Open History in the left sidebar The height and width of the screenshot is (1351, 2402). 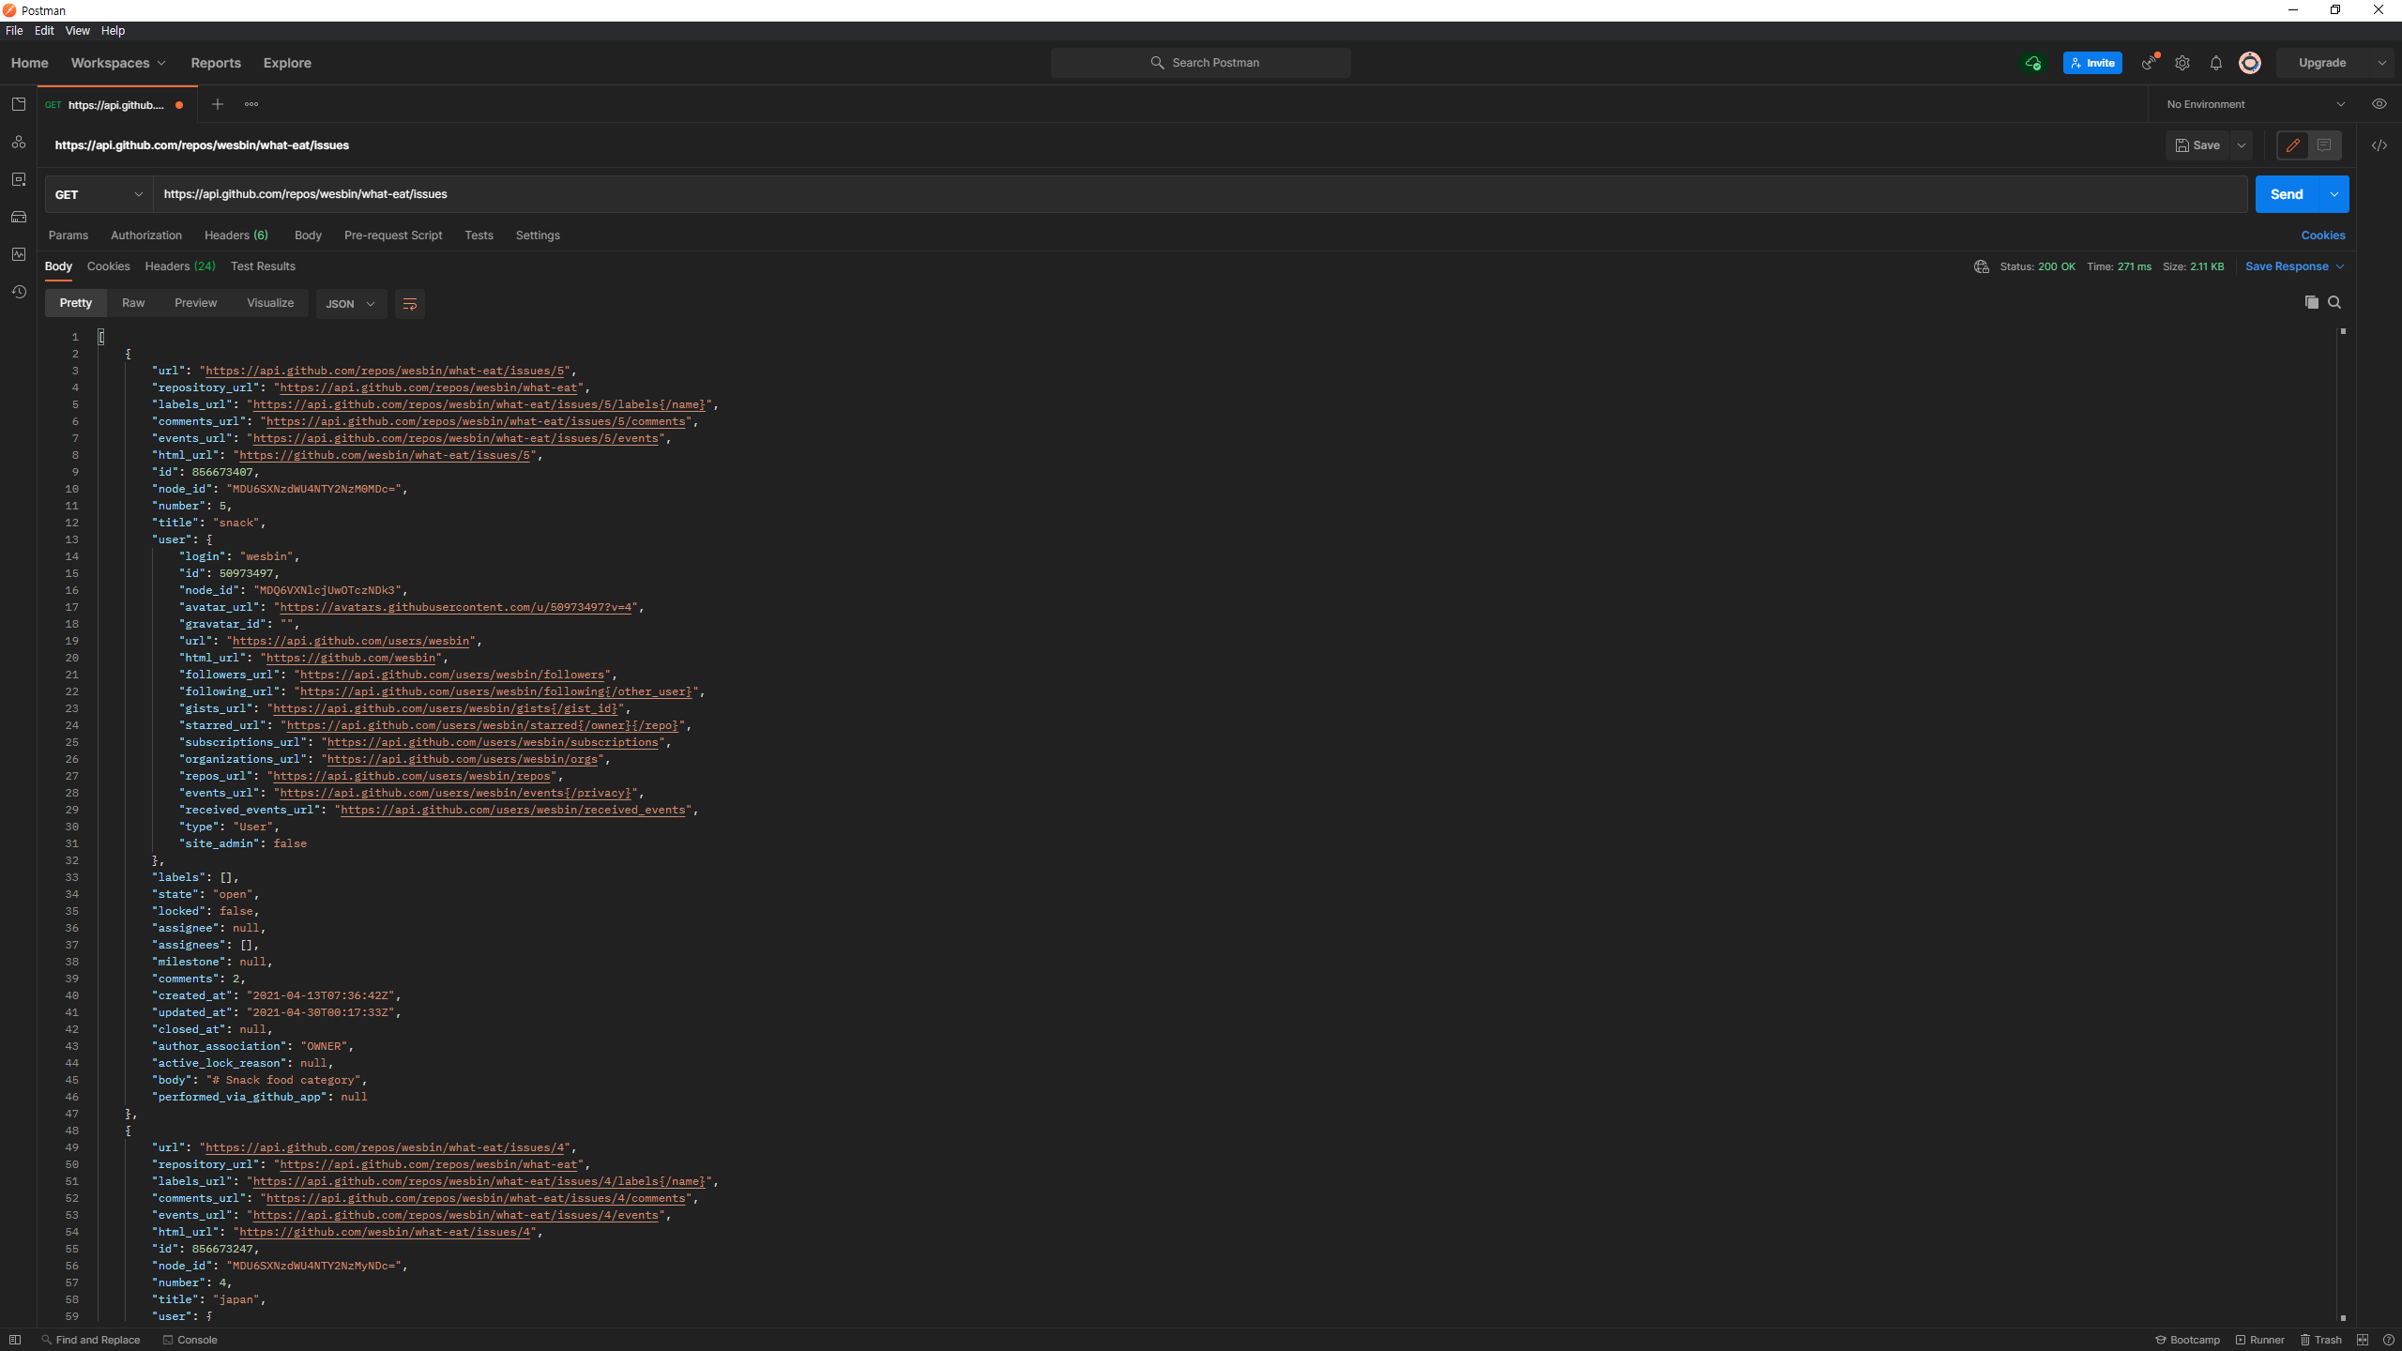pyautogui.click(x=19, y=292)
